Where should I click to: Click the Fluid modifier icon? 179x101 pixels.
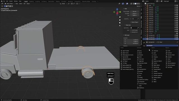166,59
